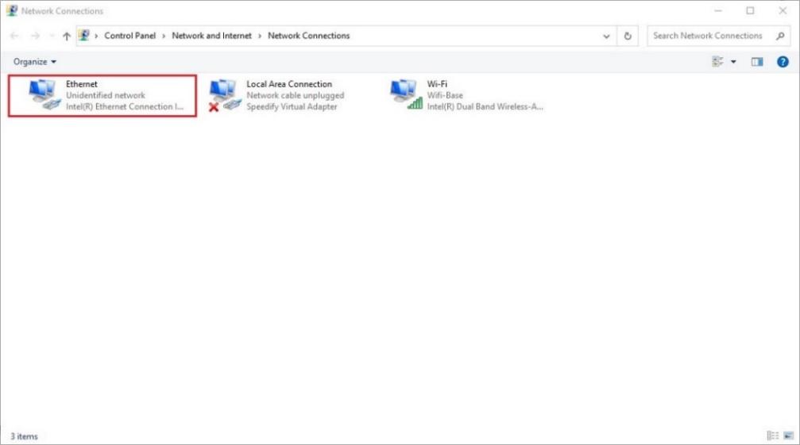This screenshot has height=445, width=800.
Task: Click the back navigation arrow
Action: point(15,36)
